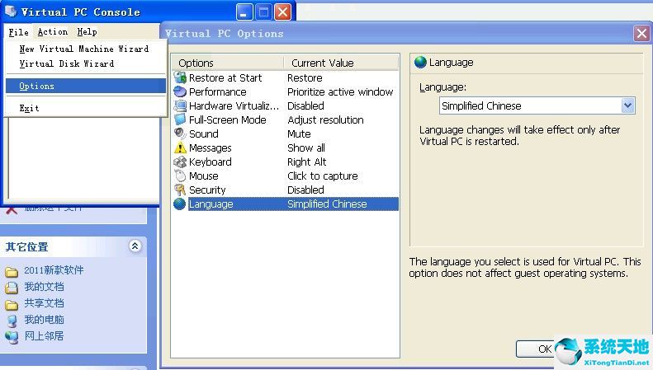Image resolution: width=653 pixels, height=370 pixels.
Task: Click the Messages warning icon
Action: pyautogui.click(x=180, y=148)
